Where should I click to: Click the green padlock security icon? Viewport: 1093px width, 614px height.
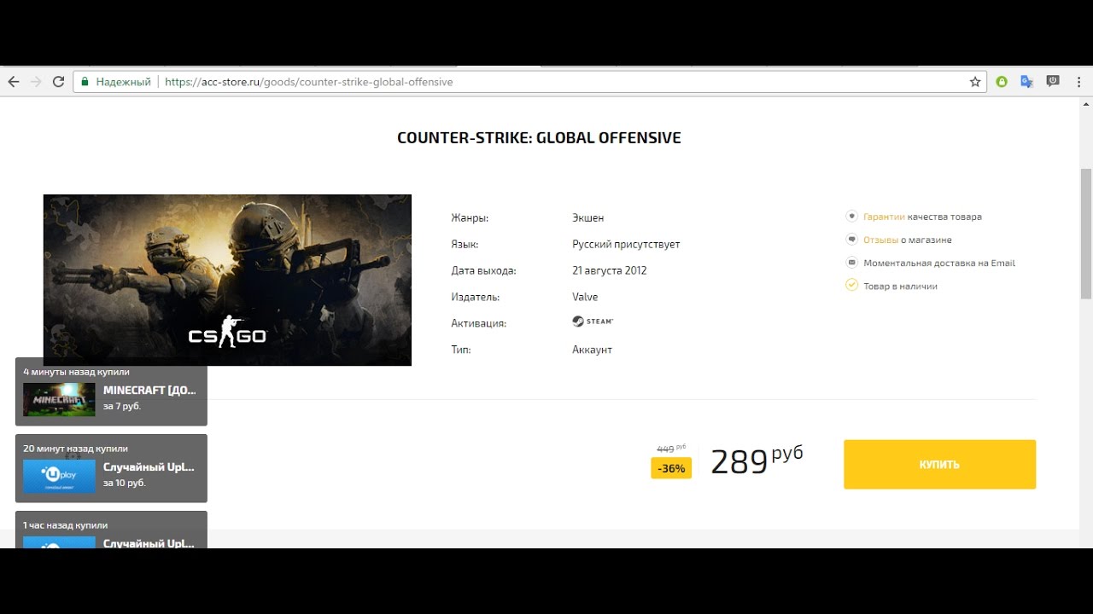[85, 82]
